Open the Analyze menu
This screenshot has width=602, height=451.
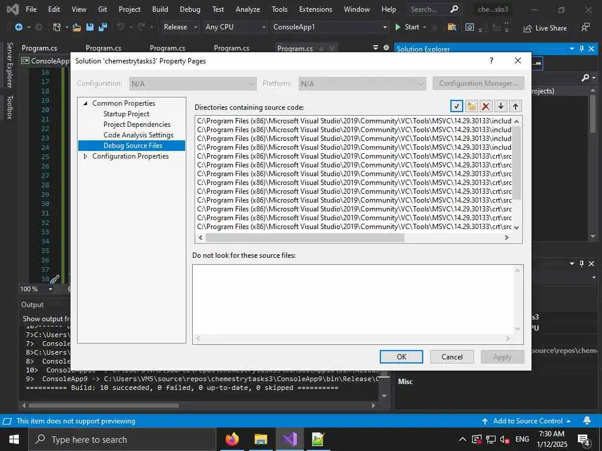248,9
